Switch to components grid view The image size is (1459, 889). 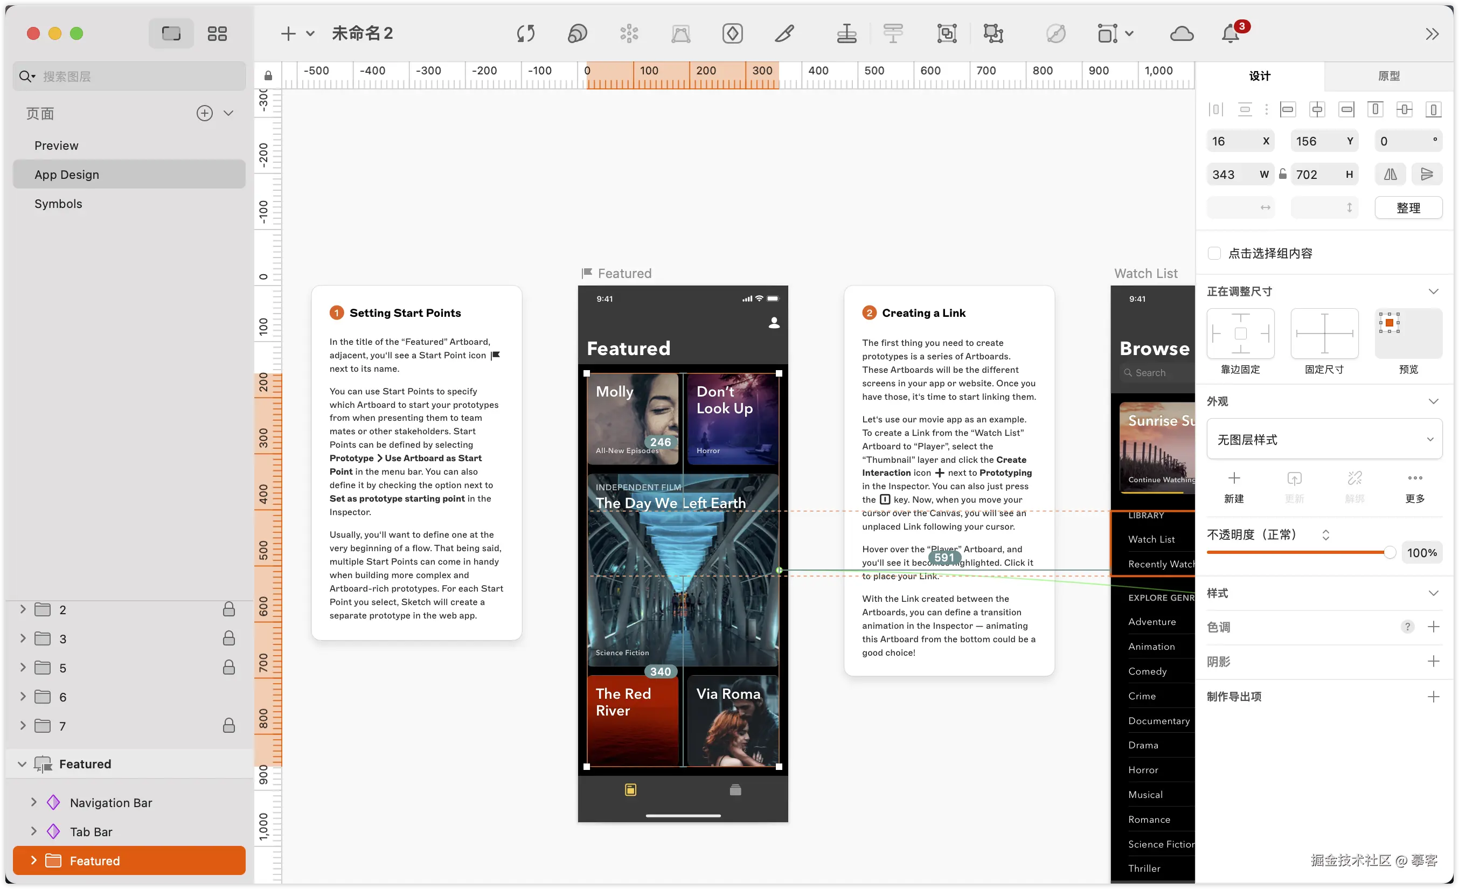tap(217, 34)
